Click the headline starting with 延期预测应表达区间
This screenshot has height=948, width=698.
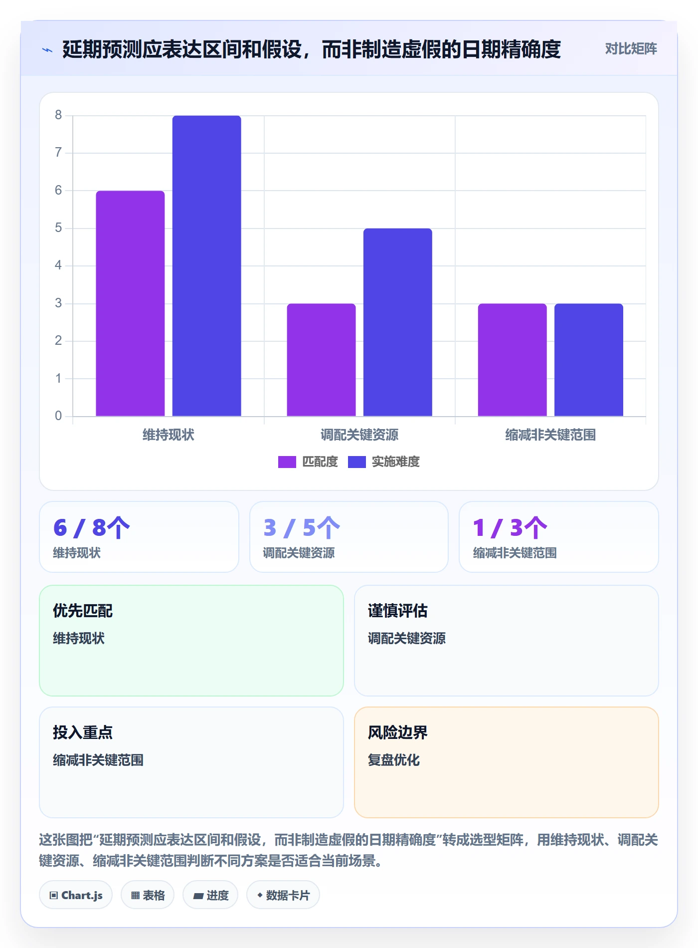point(312,49)
